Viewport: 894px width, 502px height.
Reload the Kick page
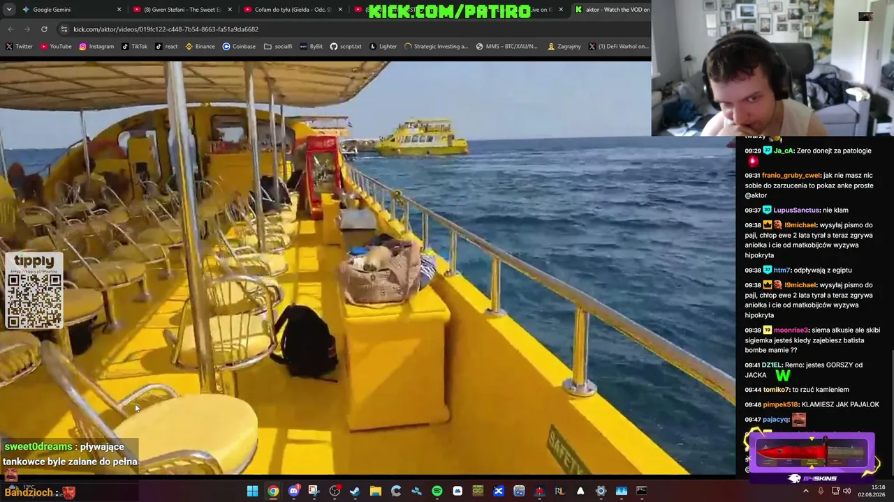[x=44, y=29]
